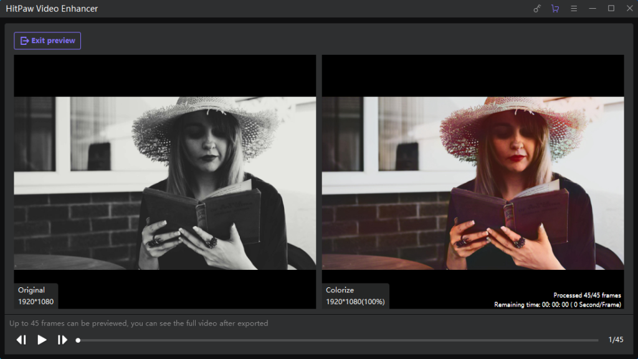Open the hamburger menu in title bar
The height and width of the screenshot is (359, 638).
coord(574,9)
